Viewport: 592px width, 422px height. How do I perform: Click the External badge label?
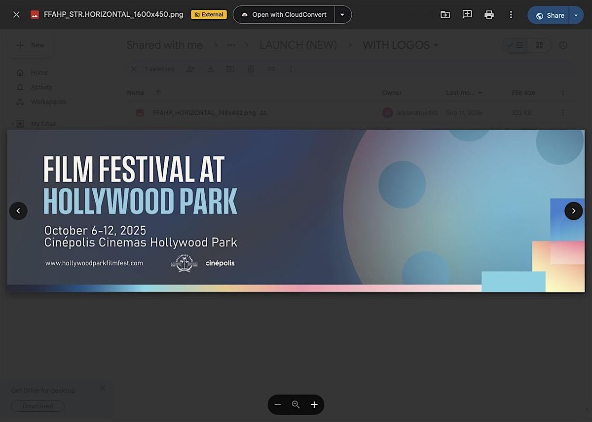[209, 15]
